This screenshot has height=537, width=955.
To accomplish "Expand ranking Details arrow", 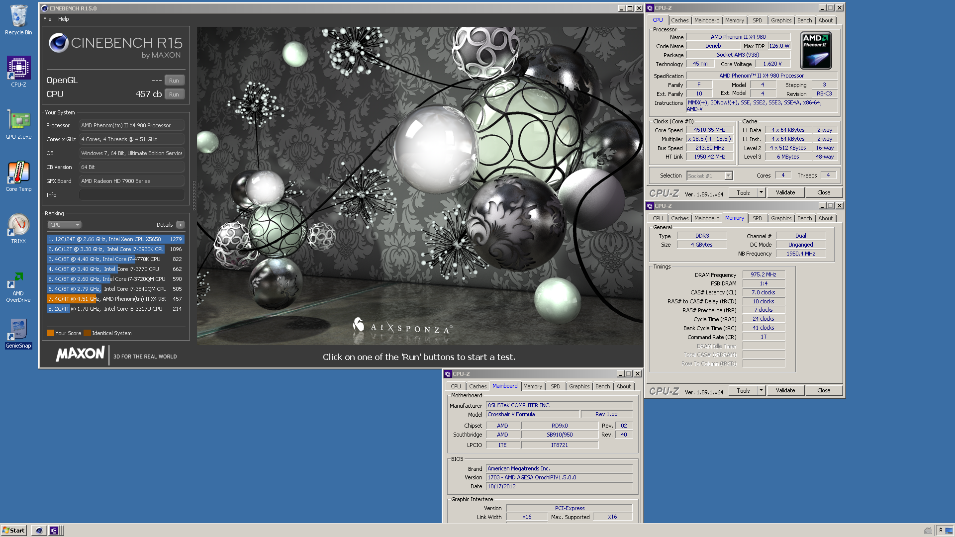I will [x=181, y=225].
